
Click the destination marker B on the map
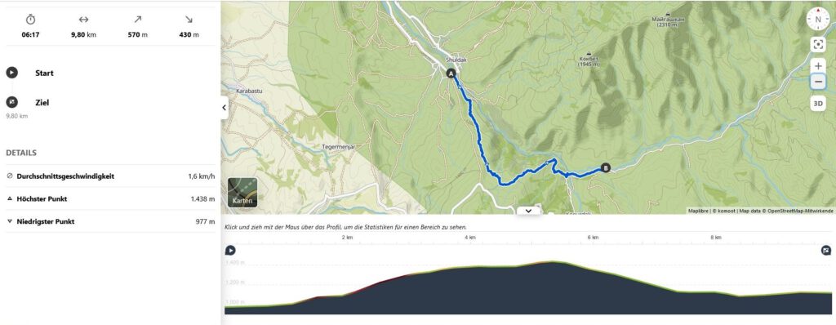605,167
